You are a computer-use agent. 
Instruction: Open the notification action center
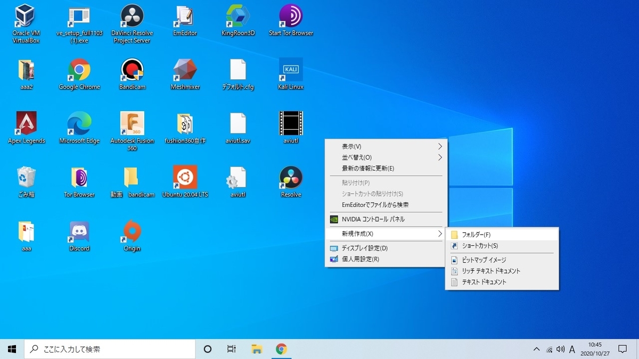622,349
